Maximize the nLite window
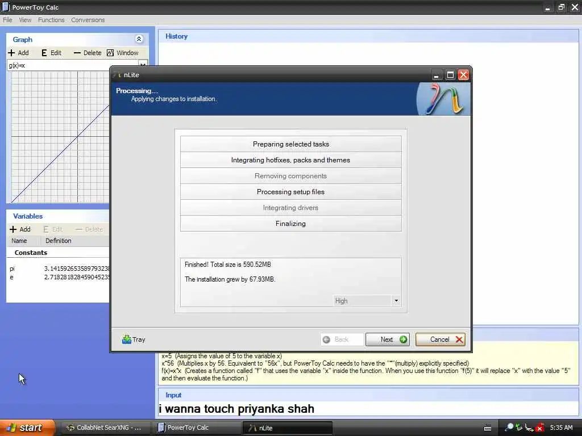The image size is (582, 436). (450, 76)
